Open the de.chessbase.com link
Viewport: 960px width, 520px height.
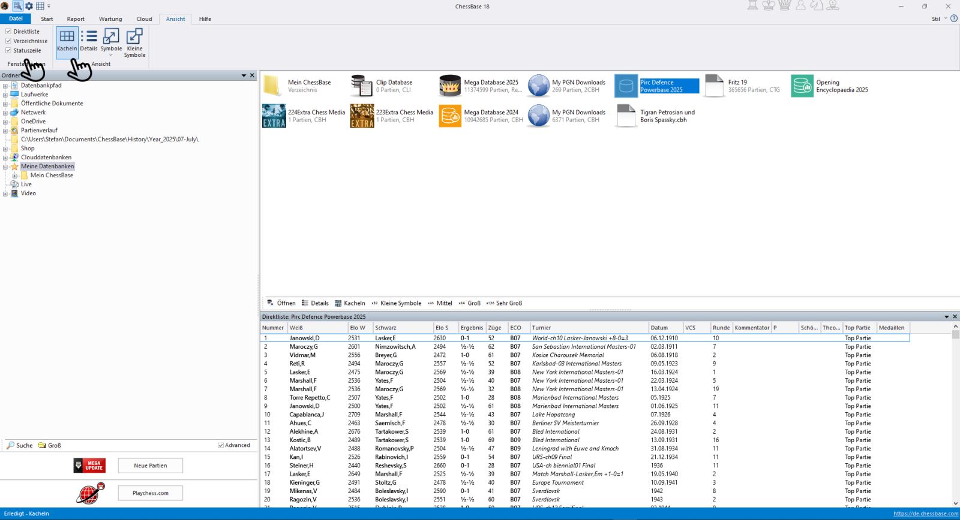(x=925, y=513)
